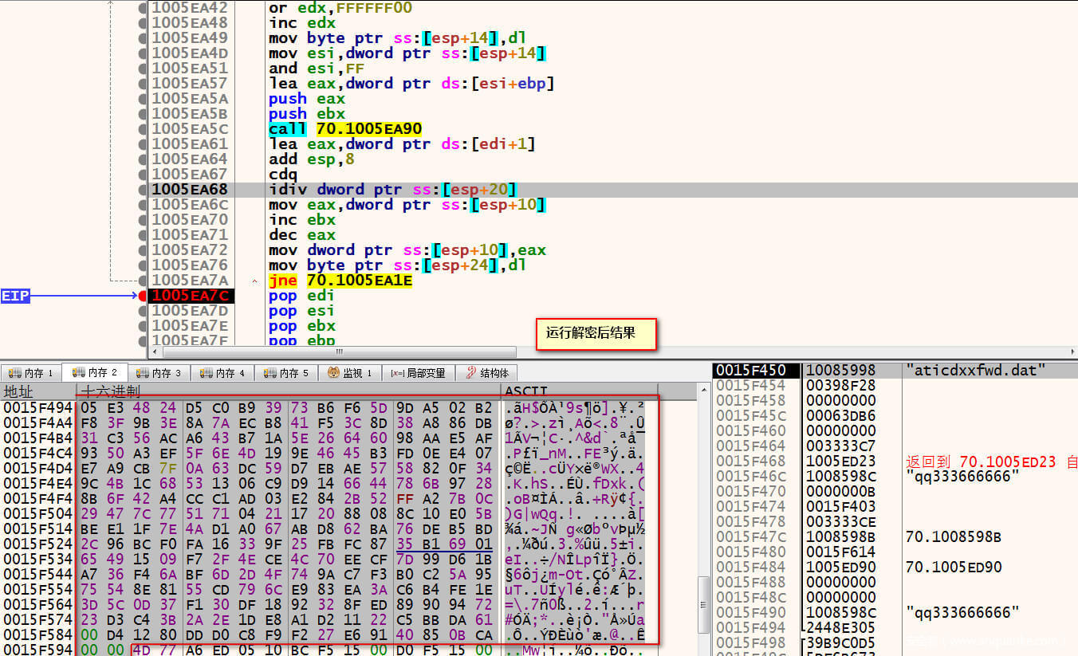The image size is (1078, 656).
Task: Click the 局部变量 tab's [x=] icon
Action: pyautogui.click(x=396, y=373)
